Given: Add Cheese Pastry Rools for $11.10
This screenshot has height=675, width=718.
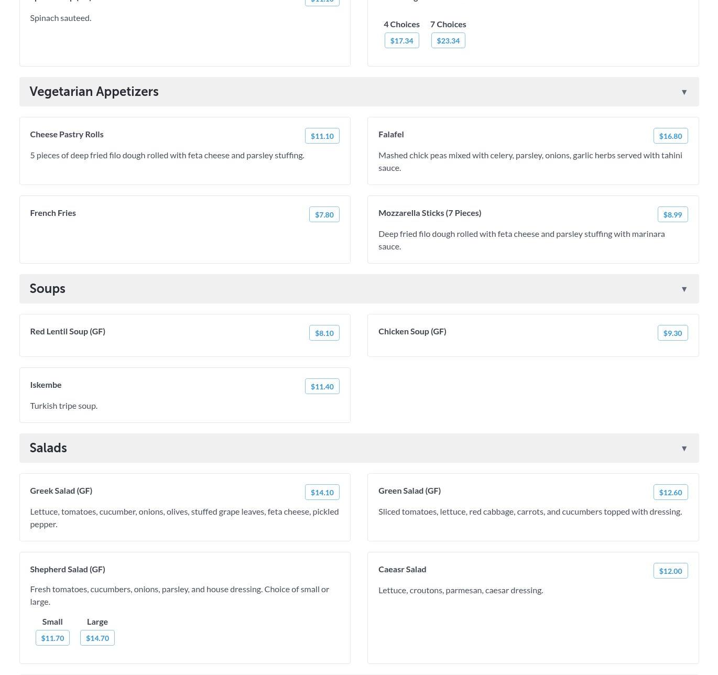Looking at the screenshot, I should click(322, 136).
